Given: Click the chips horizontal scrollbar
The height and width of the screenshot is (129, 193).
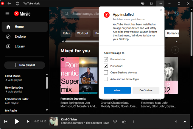Looking at the screenshot, I should [82, 42].
